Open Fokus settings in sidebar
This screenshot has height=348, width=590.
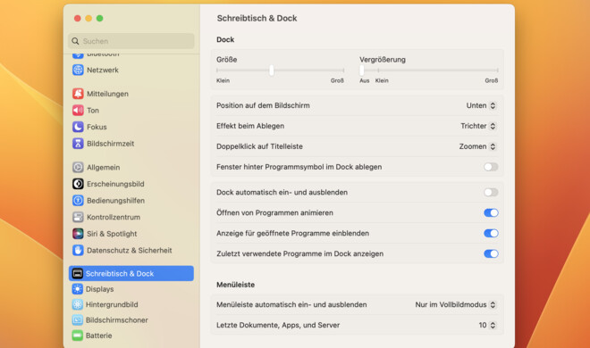coord(131,127)
